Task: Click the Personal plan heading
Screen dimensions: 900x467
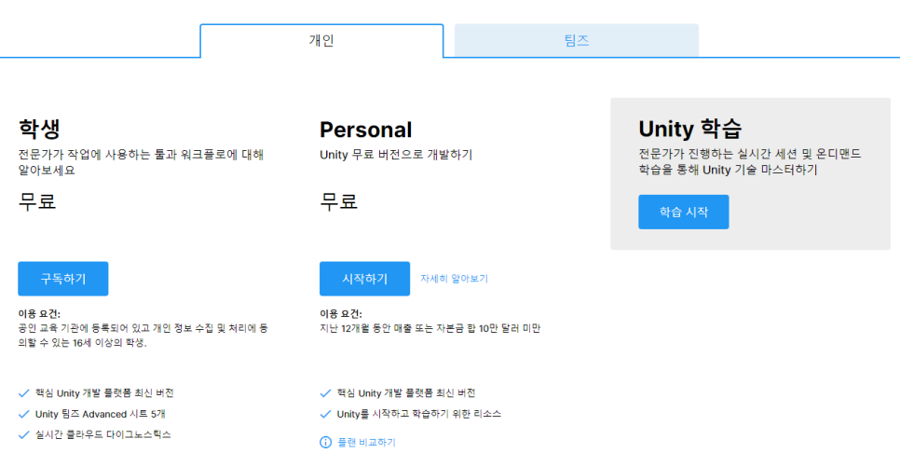Action: pyautogui.click(x=365, y=130)
